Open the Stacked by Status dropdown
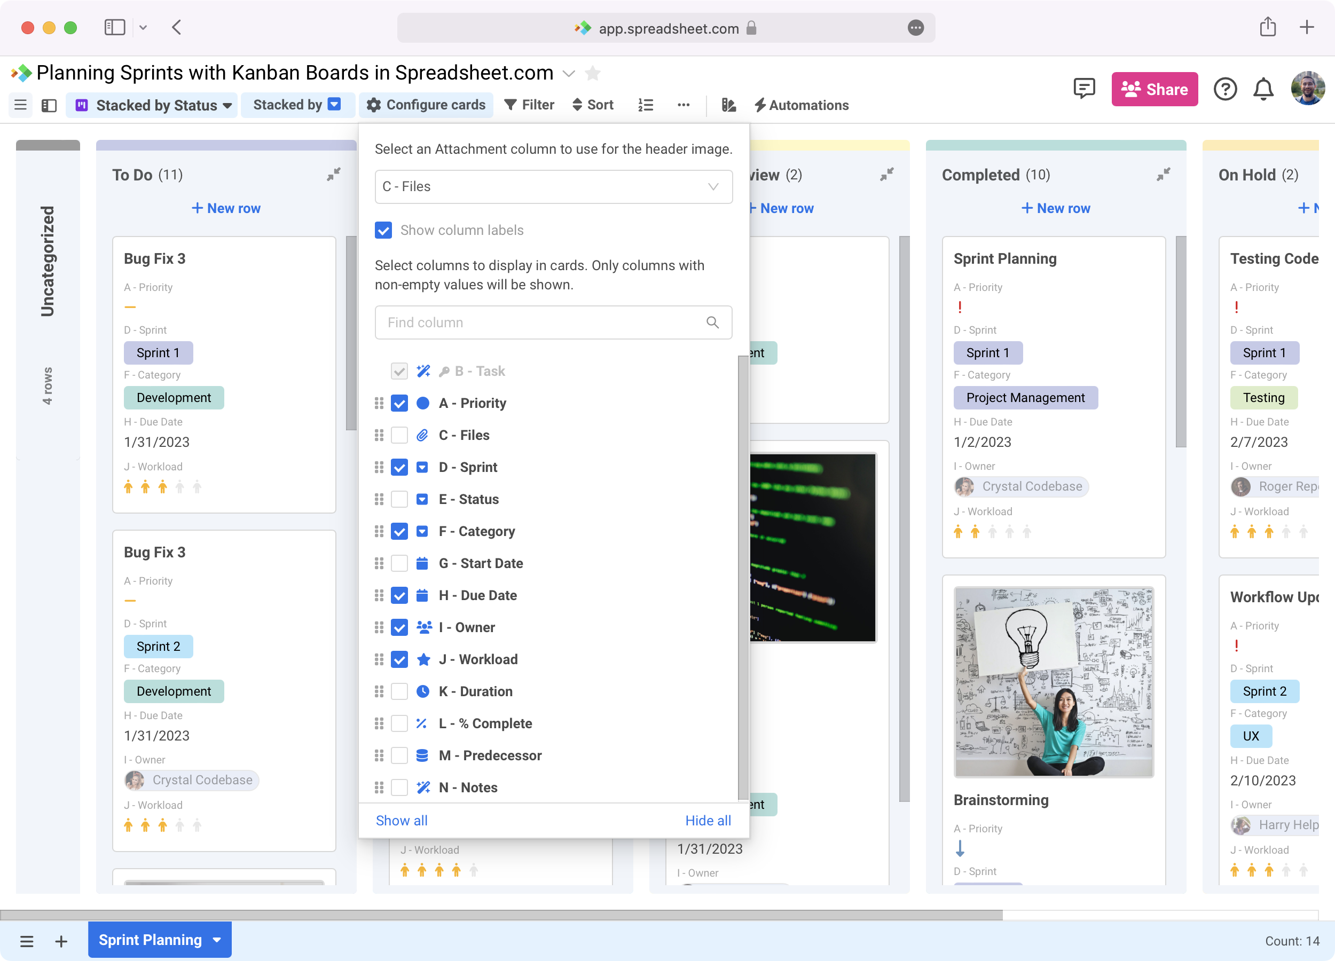Viewport: 1335px width, 961px height. point(152,105)
